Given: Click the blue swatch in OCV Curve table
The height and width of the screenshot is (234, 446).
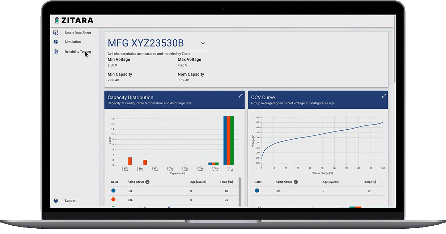Looking at the screenshot, I should [x=257, y=191].
